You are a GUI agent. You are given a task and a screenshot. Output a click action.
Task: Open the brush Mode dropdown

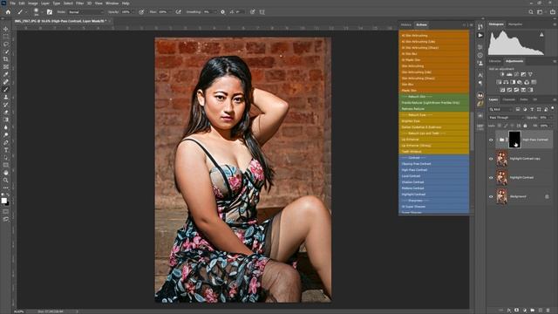(85, 12)
